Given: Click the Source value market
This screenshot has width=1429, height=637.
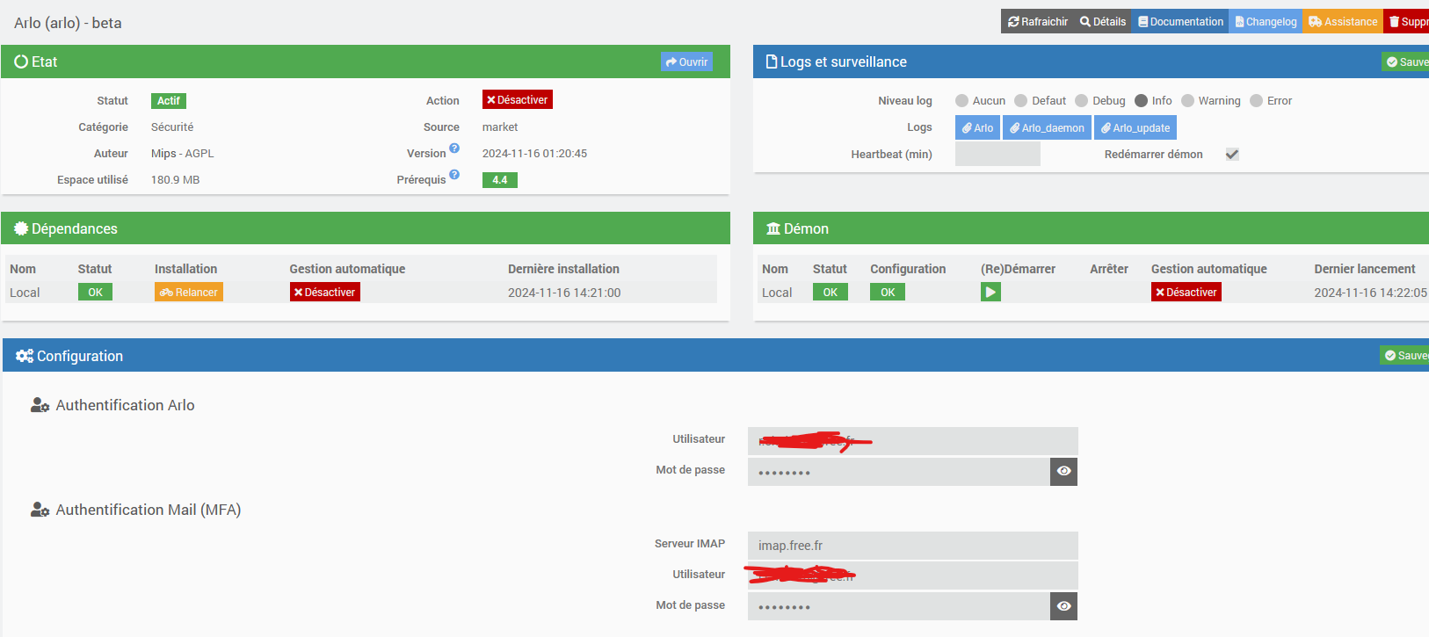Looking at the screenshot, I should (x=500, y=127).
